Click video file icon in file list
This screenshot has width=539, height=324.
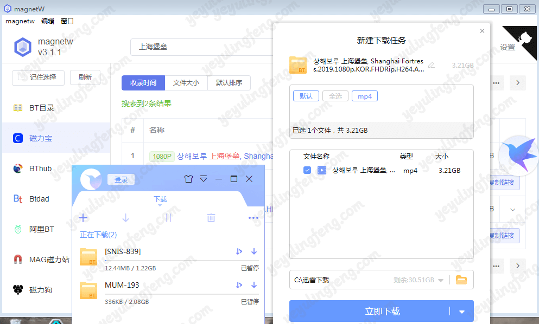(322, 170)
